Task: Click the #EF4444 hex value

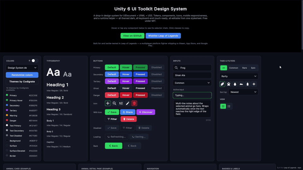Action: pos(33,121)
